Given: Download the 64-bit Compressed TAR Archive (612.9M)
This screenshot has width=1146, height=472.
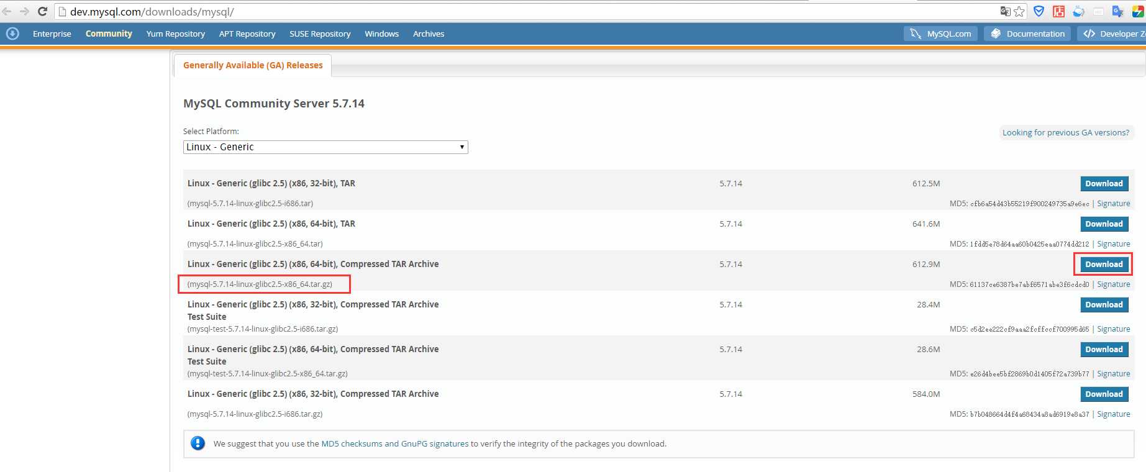Looking at the screenshot, I should (1104, 264).
